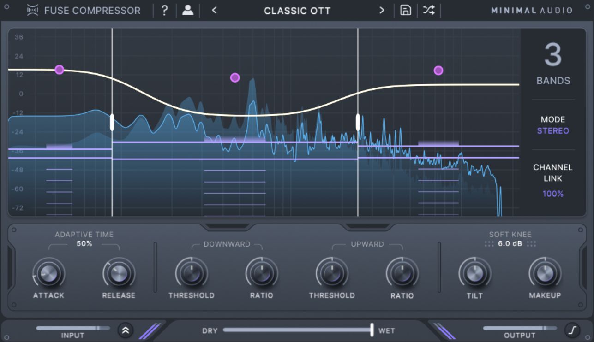Click the INPUT level slider
Viewport: 594px width, 342px height.
coord(73,328)
